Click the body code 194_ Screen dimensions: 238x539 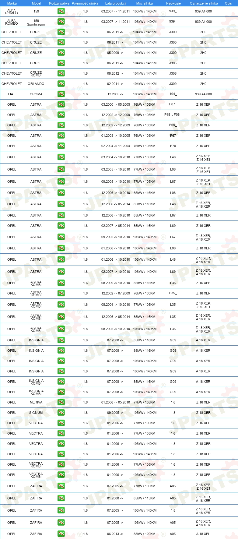(173, 94)
